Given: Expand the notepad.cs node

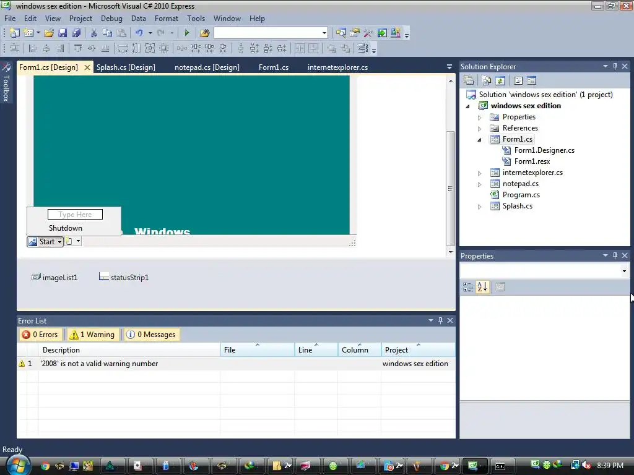Looking at the screenshot, I should click(x=480, y=184).
